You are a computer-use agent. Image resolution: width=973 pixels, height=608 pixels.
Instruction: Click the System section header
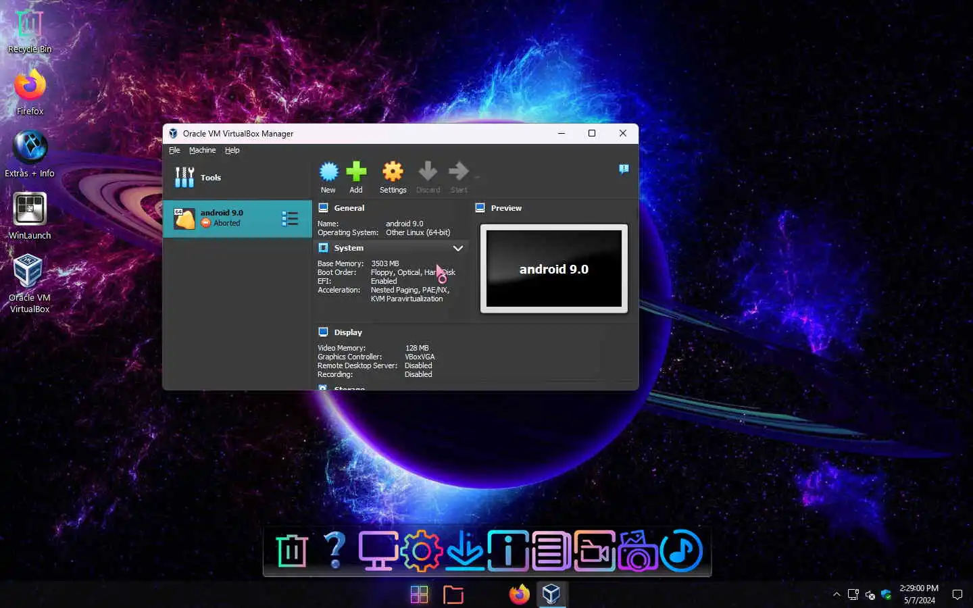[349, 248]
